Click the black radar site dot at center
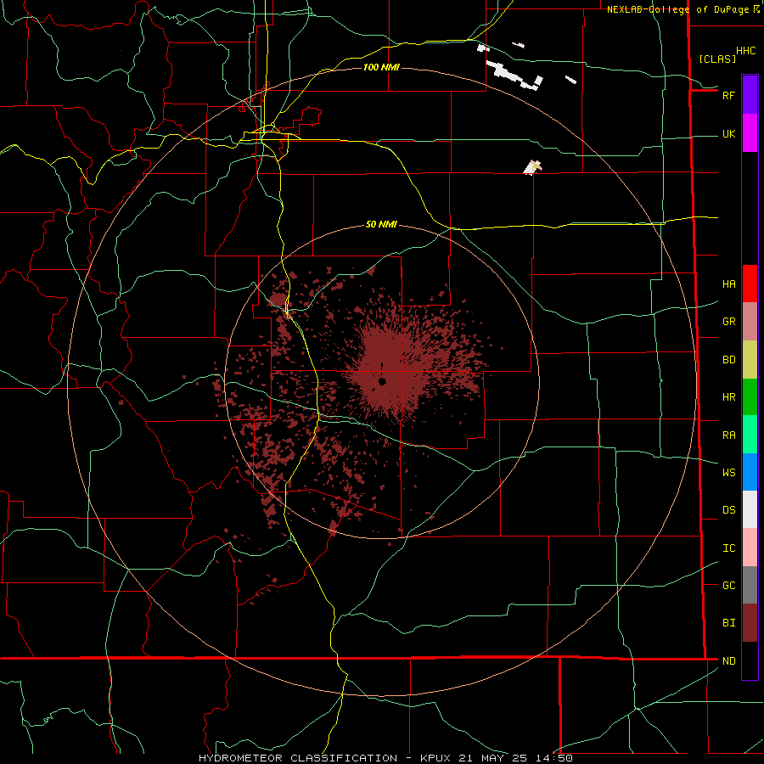 382,381
